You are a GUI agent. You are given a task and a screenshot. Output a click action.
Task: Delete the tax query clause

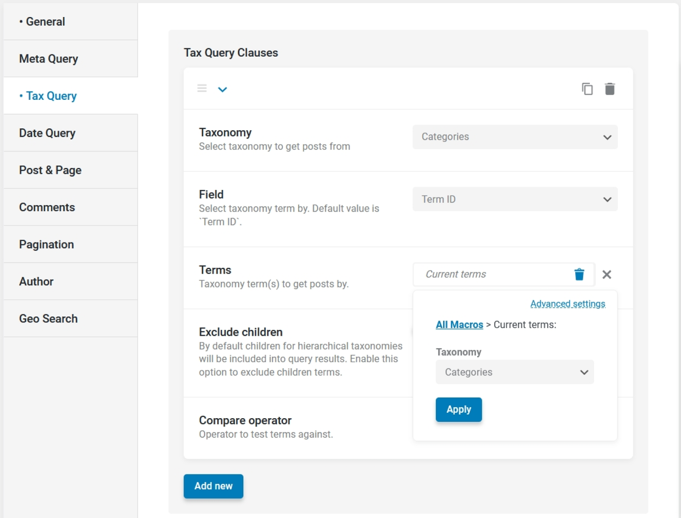click(x=610, y=89)
